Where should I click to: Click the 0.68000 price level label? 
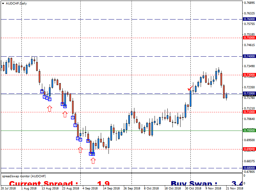tap(249, 168)
